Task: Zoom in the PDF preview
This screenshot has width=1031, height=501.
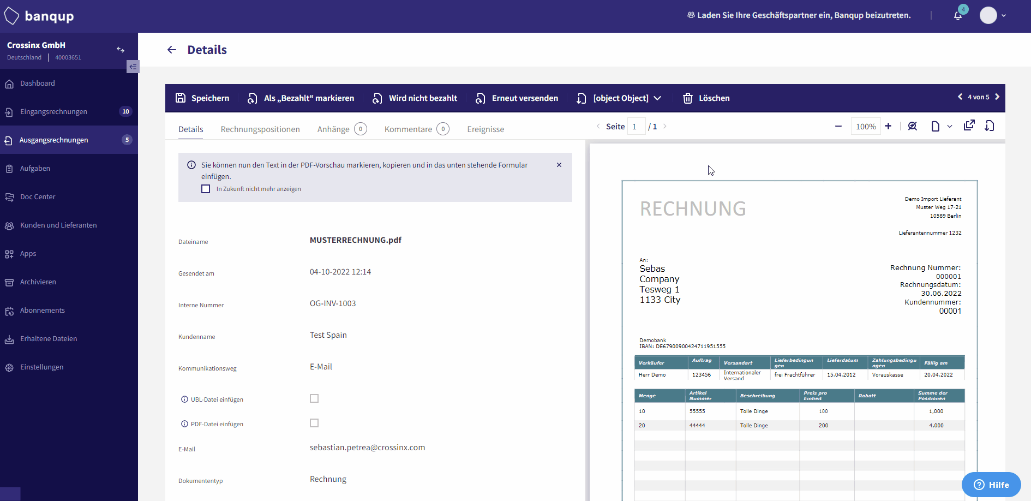Action: click(888, 126)
